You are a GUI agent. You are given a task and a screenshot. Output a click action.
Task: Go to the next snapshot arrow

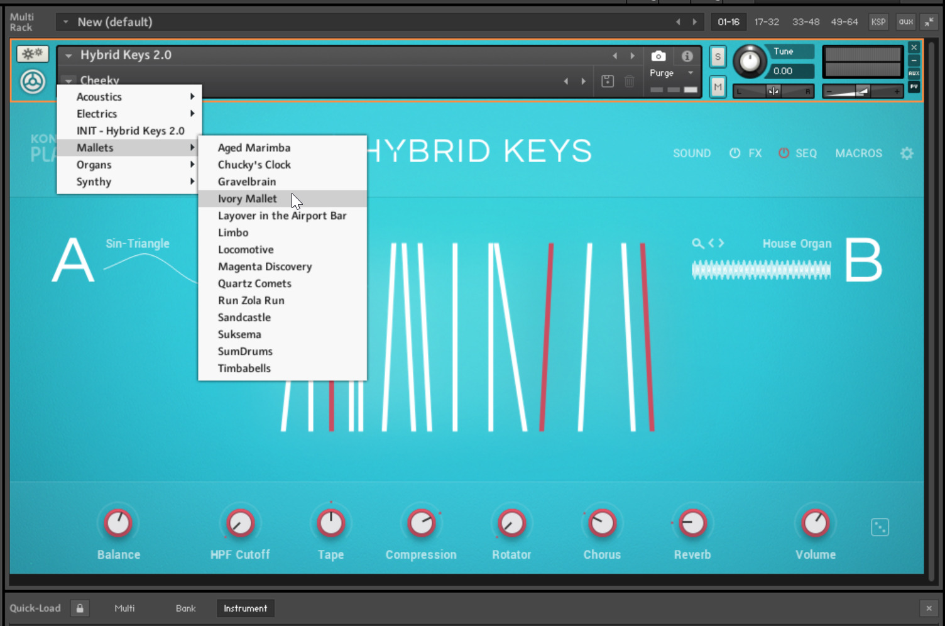(584, 81)
